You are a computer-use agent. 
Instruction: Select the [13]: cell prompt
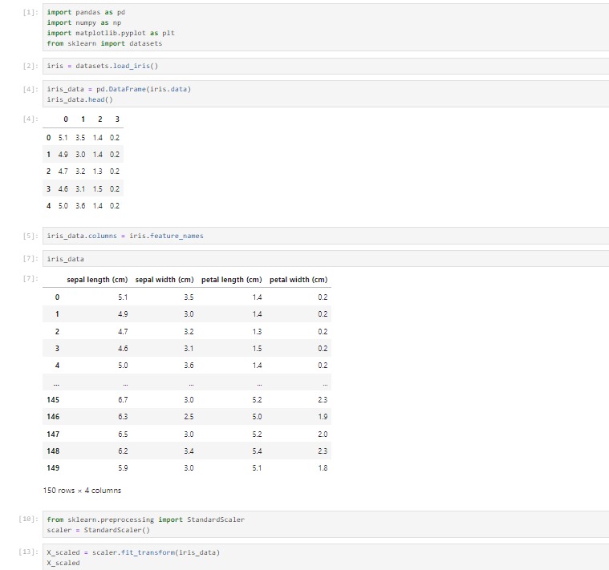[x=29, y=552]
